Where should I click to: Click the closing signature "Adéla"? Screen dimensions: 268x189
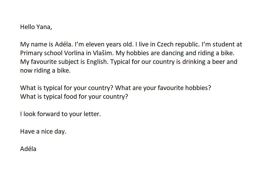pos(28,149)
